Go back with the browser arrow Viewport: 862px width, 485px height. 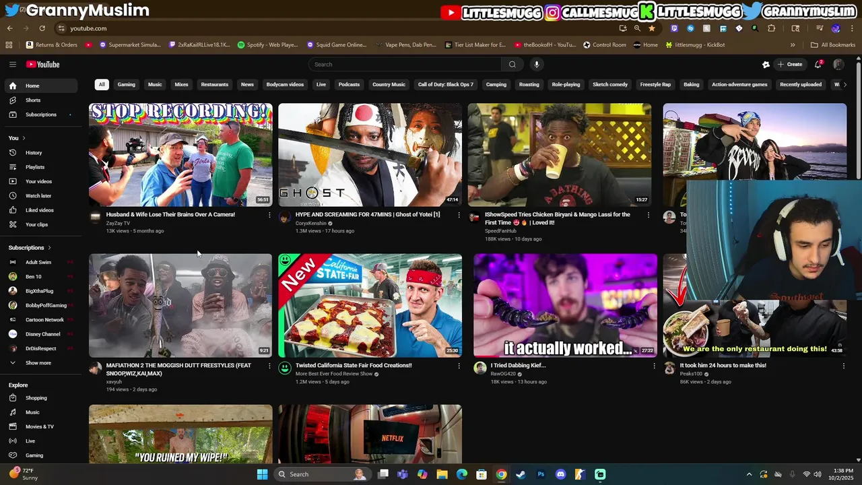[9, 28]
